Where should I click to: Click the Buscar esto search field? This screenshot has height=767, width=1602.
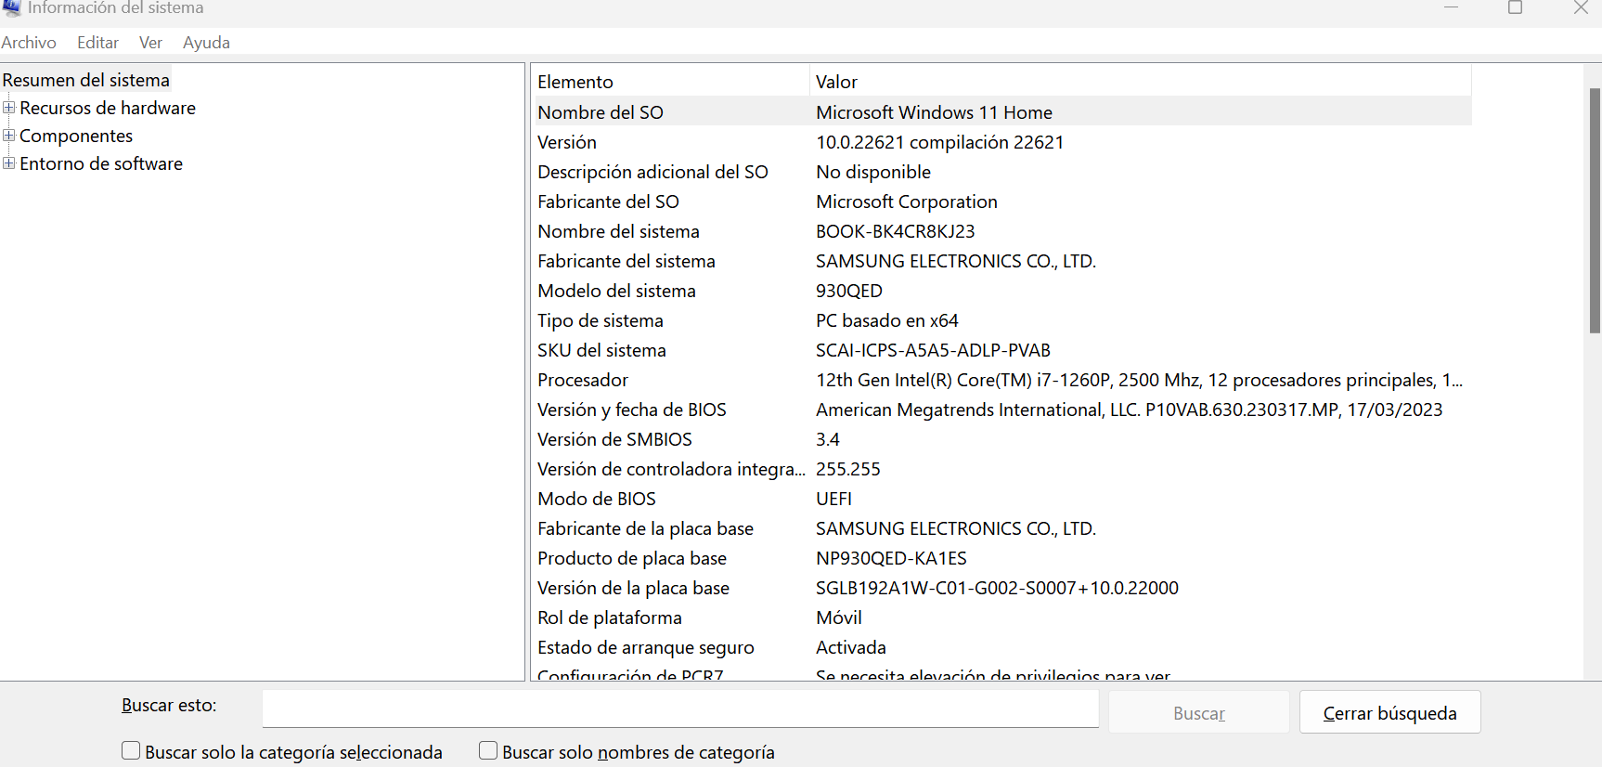[680, 708]
